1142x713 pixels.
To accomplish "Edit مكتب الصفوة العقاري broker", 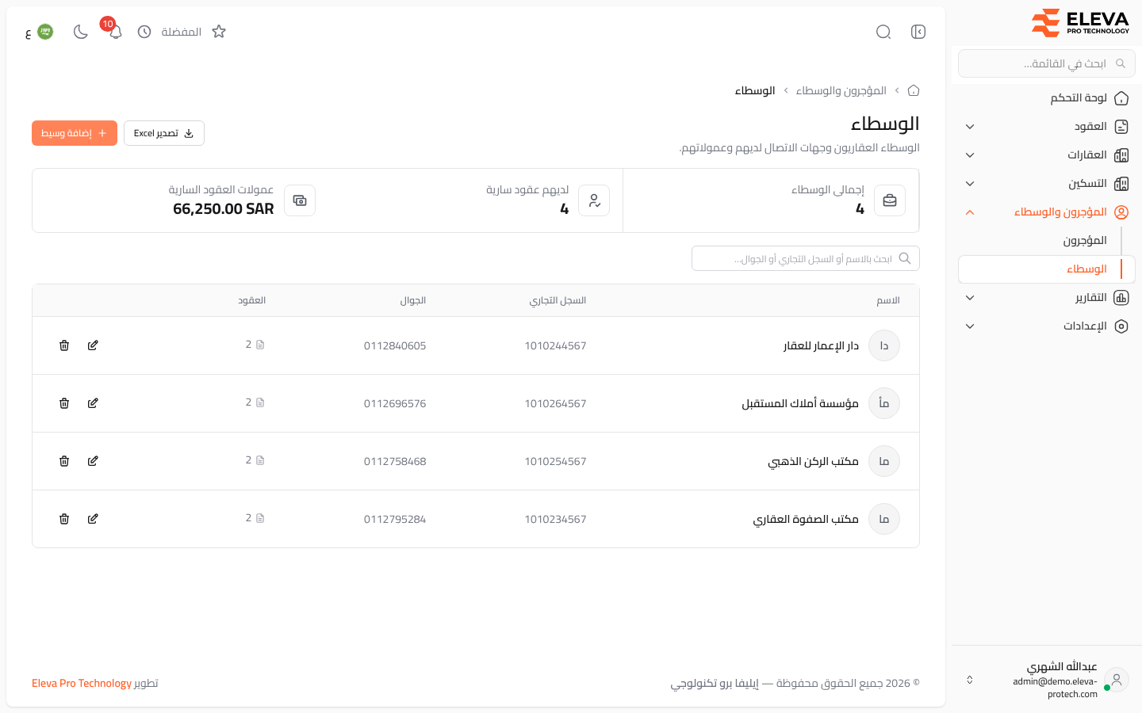I will [x=93, y=519].
